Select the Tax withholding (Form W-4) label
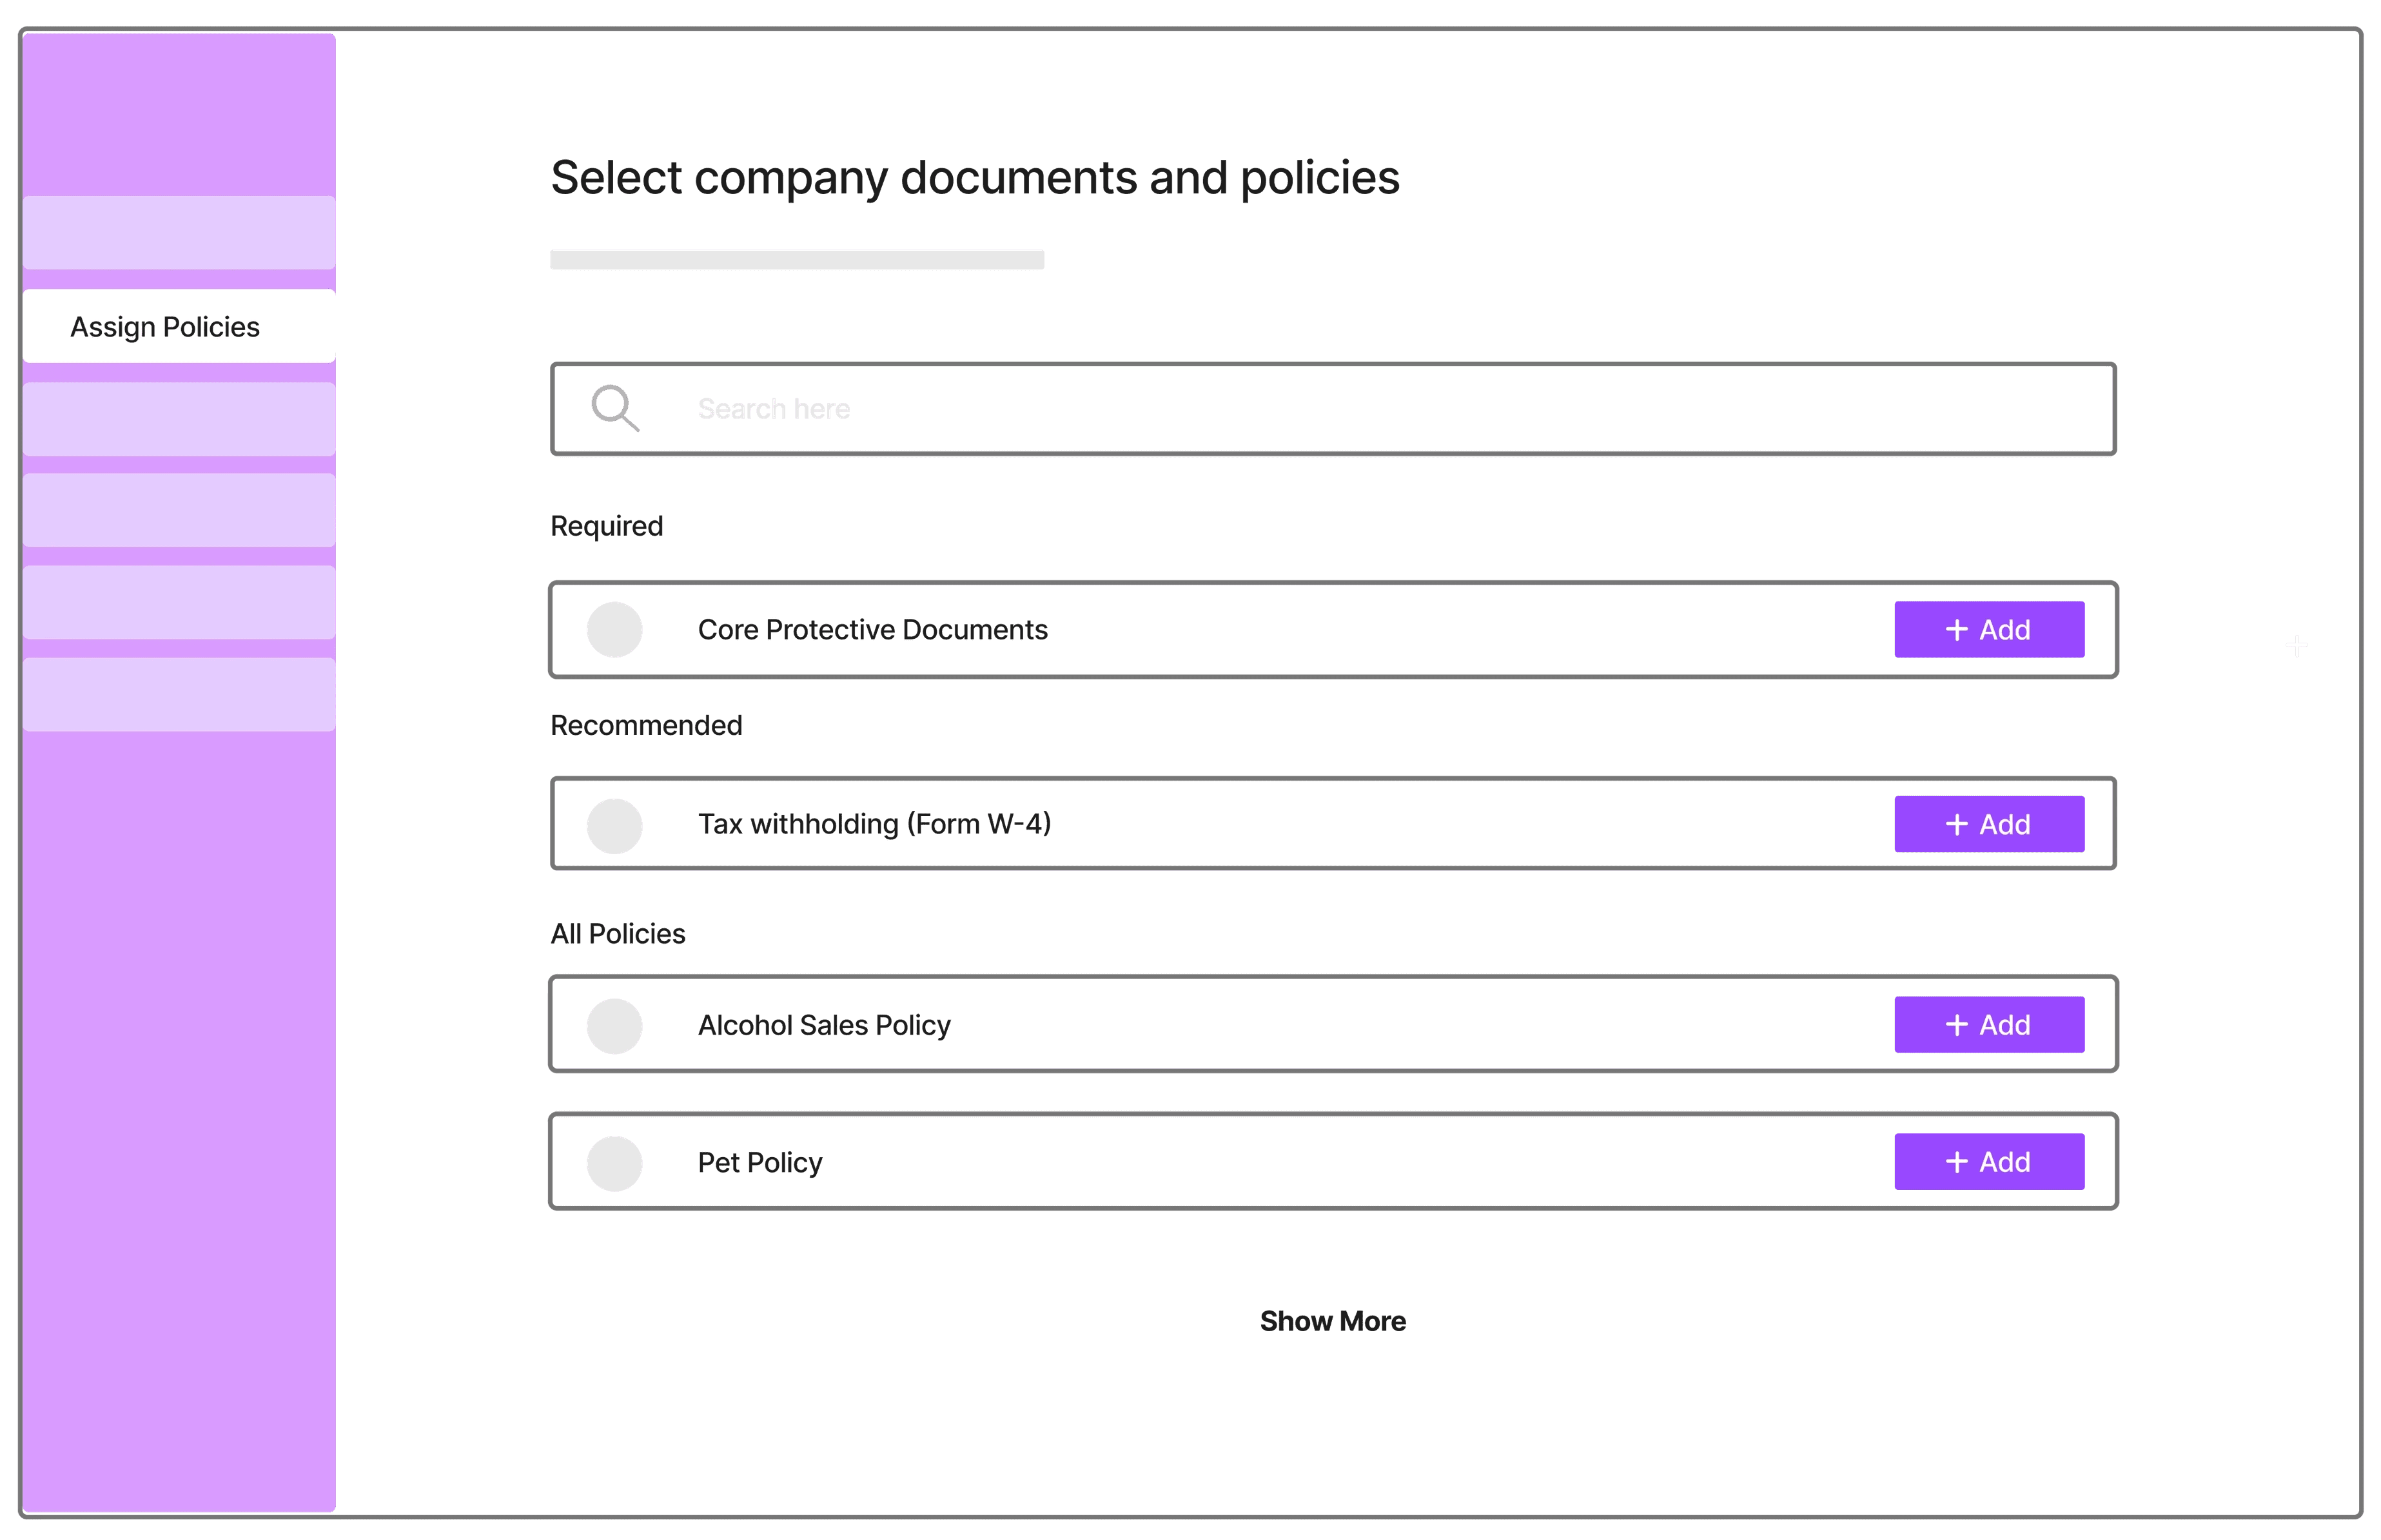 [874, 824]
